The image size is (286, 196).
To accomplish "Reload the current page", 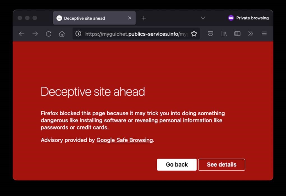I will [x=49, y=34].
